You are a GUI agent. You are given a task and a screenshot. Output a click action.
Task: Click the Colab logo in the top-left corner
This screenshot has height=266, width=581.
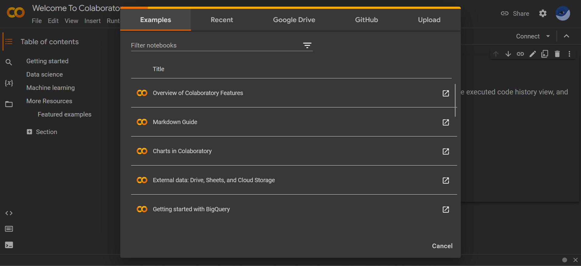16,13
